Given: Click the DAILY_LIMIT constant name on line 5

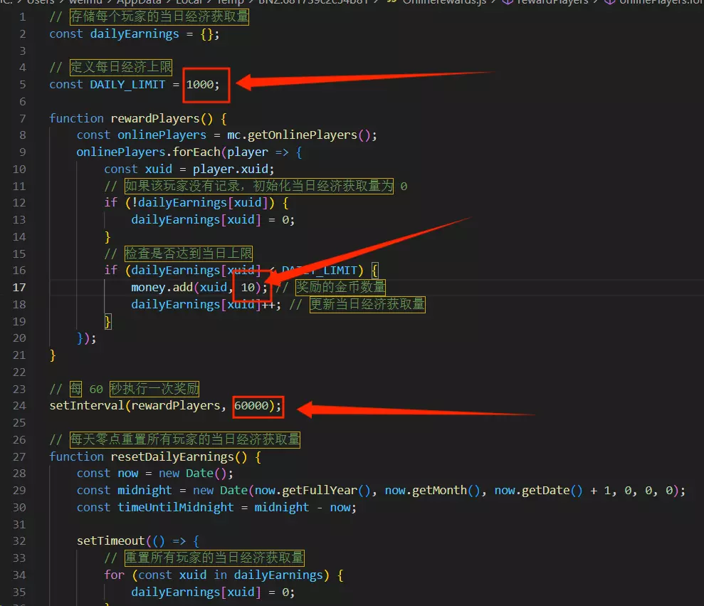Looking at the screenshot, I should tap(127, 85).
